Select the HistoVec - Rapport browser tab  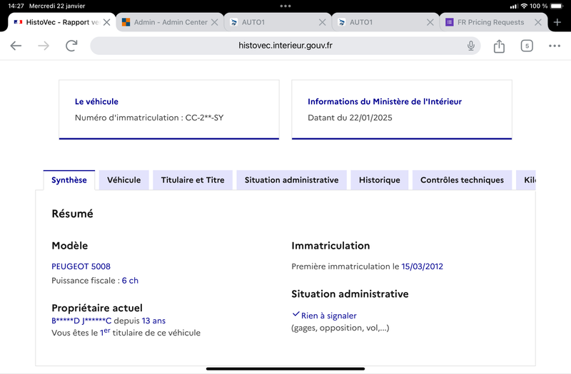pyautogui.click(x=62, y=22)
